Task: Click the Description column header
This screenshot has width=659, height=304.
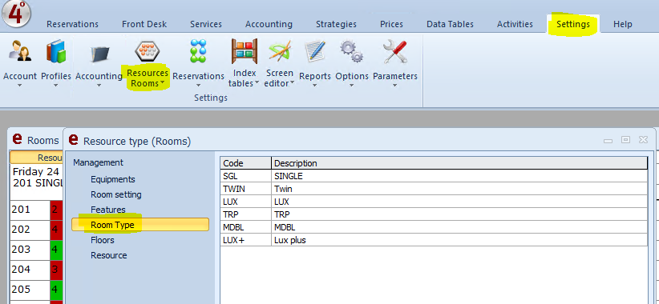Action: coord(459,163)
